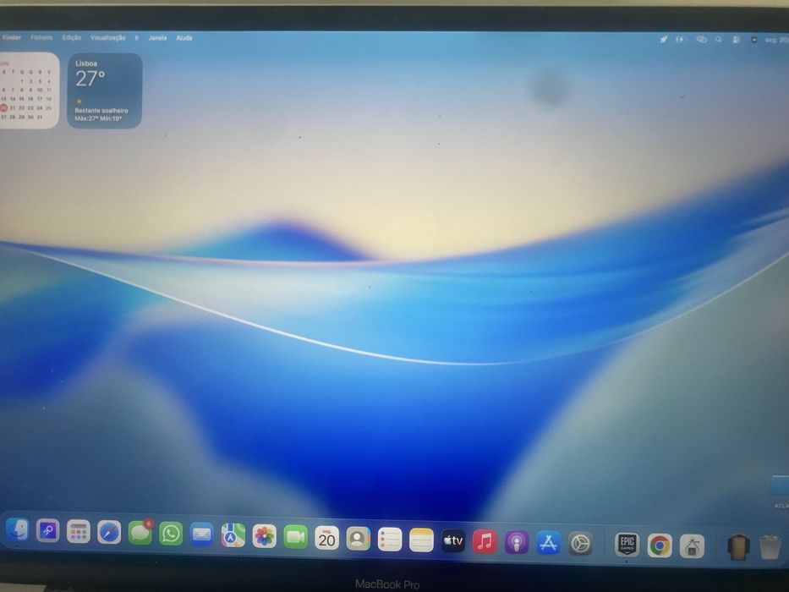Open the white app icon beside Chrome
The image size is (789, 592).
point(692,546)
